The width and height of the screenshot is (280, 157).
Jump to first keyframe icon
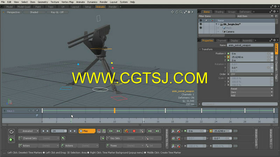111,131
